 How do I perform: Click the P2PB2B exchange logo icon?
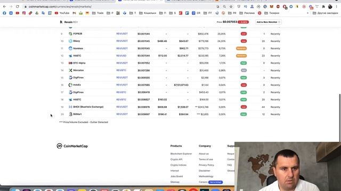coord(70,34)
